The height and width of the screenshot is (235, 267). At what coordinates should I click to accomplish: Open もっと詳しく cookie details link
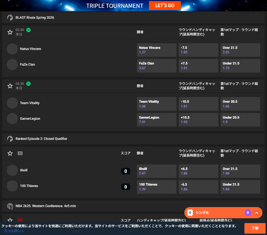click(14, 231)
